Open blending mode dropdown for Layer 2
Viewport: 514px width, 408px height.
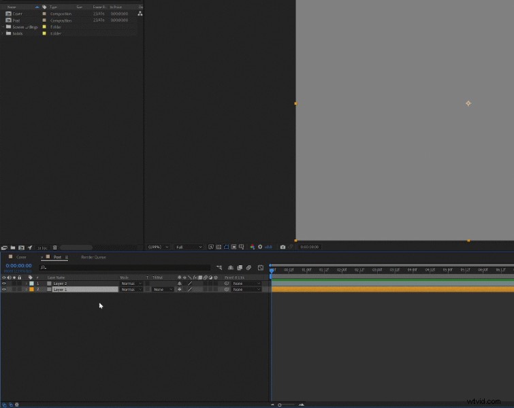tap(131, 284)
